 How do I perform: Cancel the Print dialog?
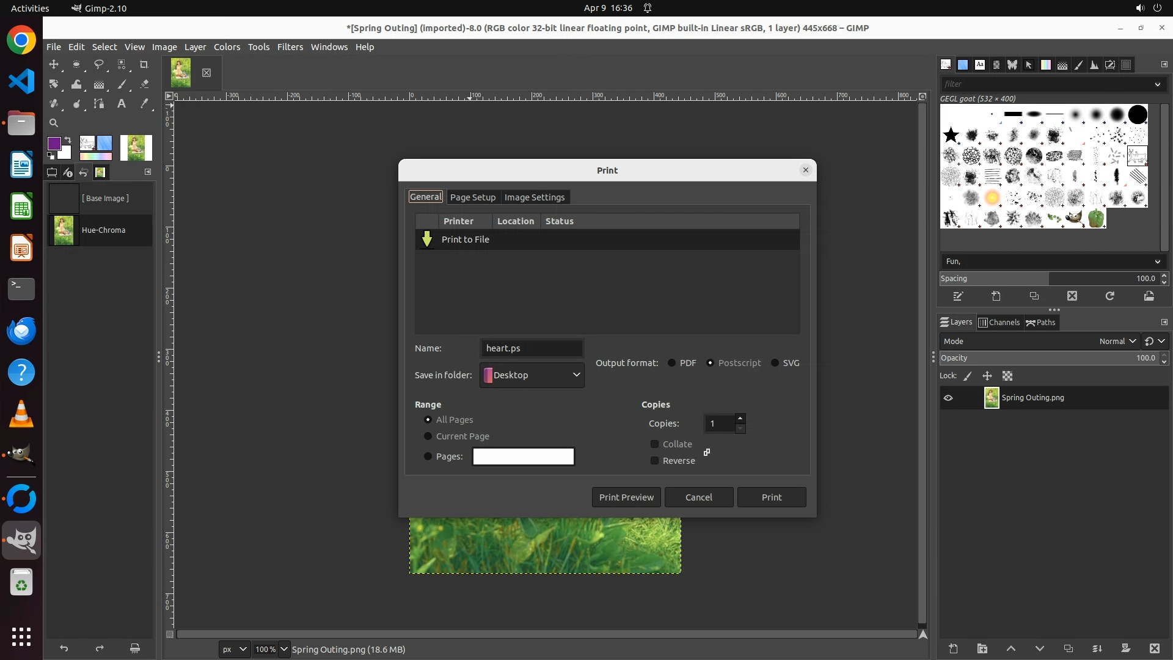click(x=698, y=497)
